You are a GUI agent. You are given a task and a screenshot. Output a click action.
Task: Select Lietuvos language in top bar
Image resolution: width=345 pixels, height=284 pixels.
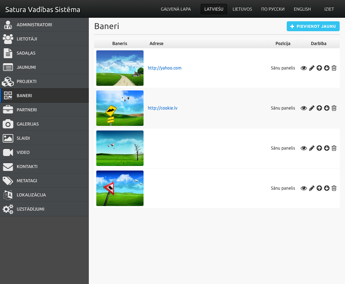242,9
